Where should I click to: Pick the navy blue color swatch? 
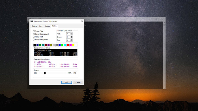point(37,45)
